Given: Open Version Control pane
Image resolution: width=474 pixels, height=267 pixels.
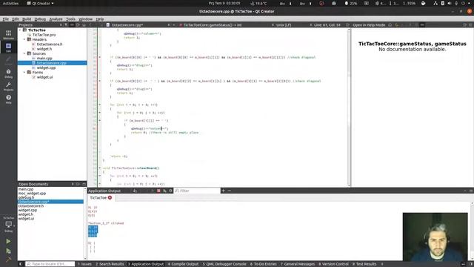Looking at the screenshot, I should [x=333, y=264].
